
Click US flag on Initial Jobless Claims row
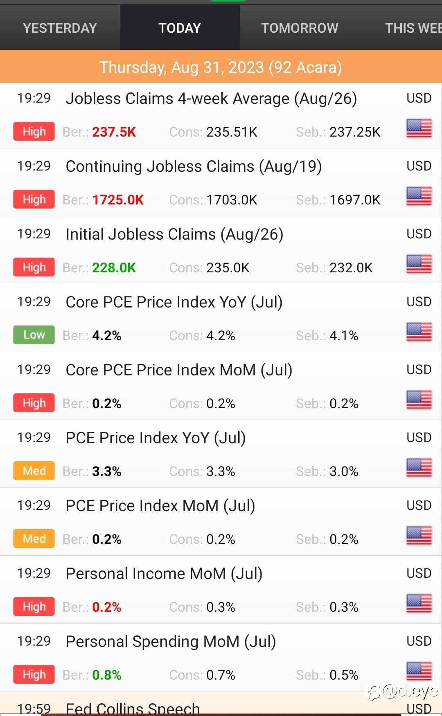[x=419, y=264]
